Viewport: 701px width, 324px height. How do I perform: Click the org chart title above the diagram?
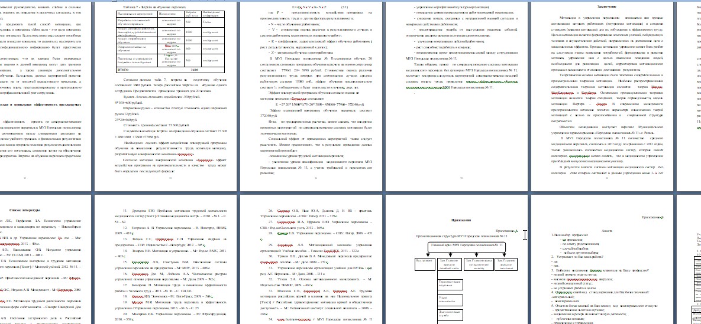[461, 235]
